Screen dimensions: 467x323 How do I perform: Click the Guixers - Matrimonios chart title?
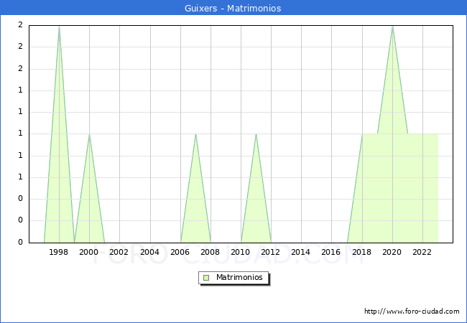coord(233,9)
